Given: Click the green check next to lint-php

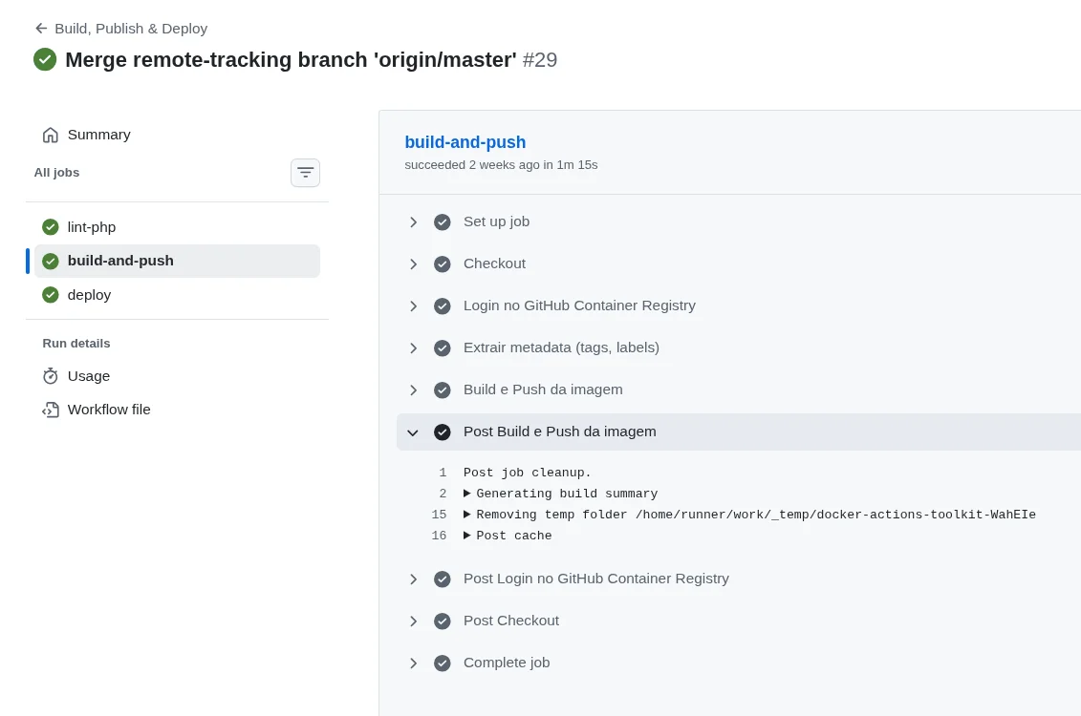Looking at the screenshot, I should 51,227.
